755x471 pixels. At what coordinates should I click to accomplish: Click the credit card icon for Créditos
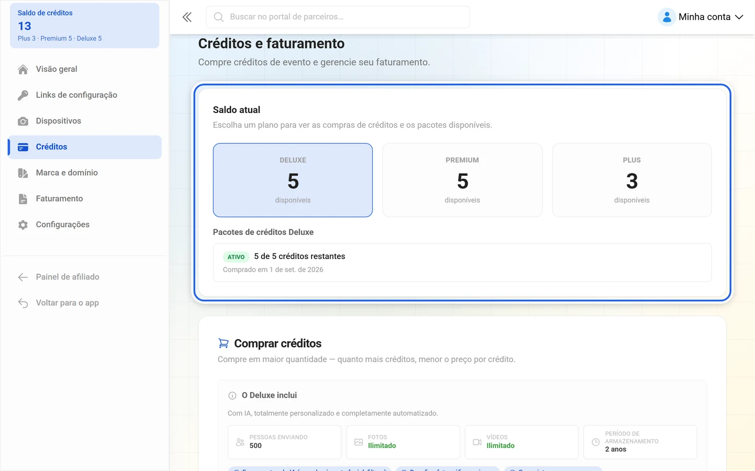23,147
